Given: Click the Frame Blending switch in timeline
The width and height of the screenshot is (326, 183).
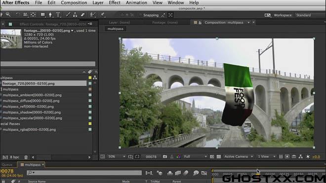Looking at the screenshot, I should pyautogui.click(x=178, y=173).
